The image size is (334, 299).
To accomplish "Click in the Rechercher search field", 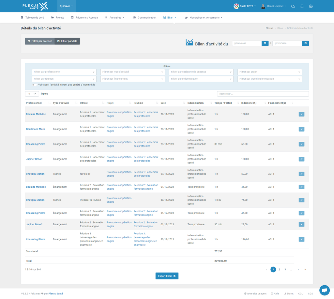I will tap(263, 94).
